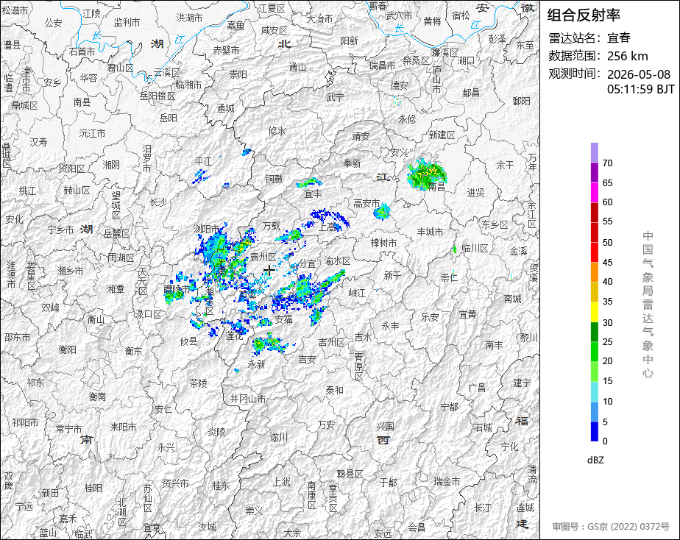
Task: Click the 丰城市 map label
Action: click(431, 232)
